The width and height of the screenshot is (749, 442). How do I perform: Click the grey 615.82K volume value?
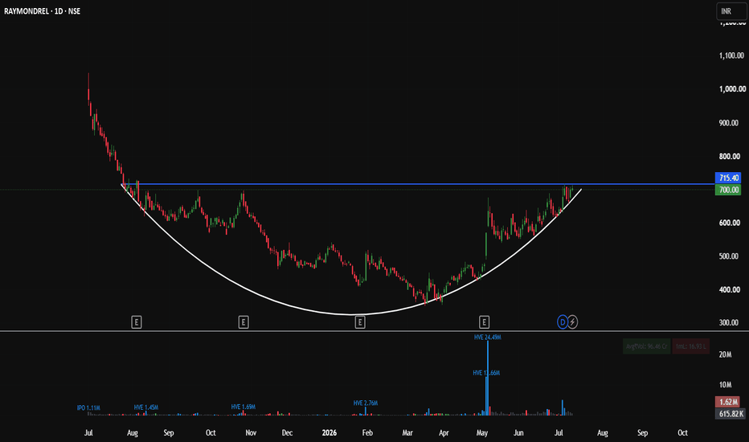(730, 414)
